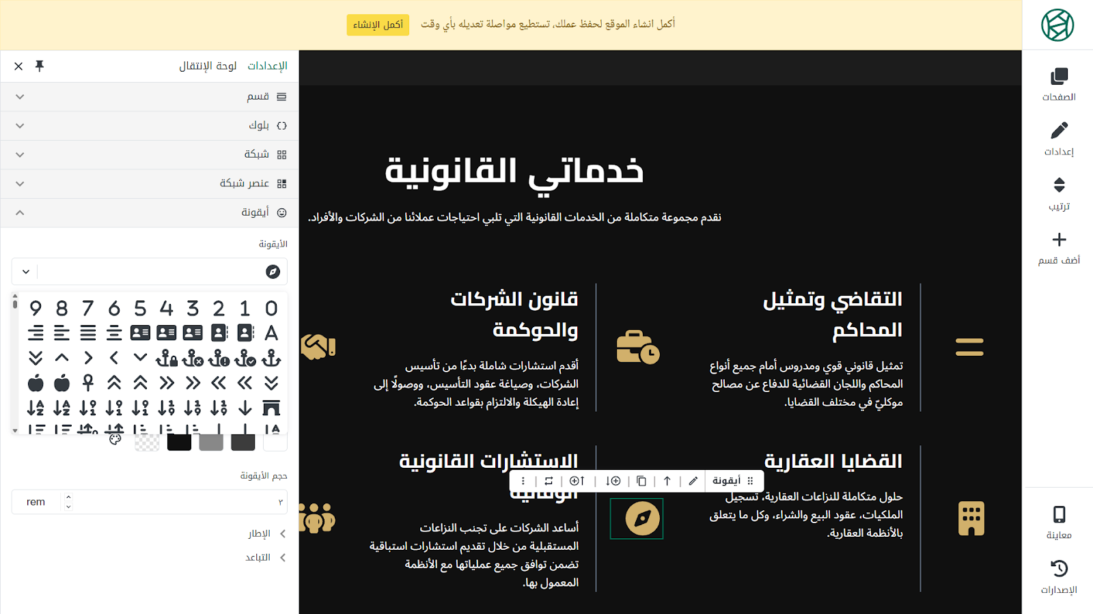Open the icon selection dropdown arrow
The width and height of the screenshot is (1093, 614).
coord(26,272)
